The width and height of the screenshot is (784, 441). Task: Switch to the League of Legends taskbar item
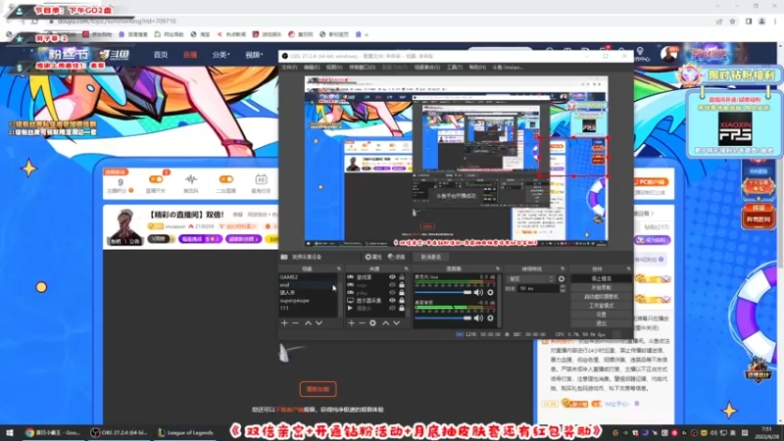(x=185, y=433)
